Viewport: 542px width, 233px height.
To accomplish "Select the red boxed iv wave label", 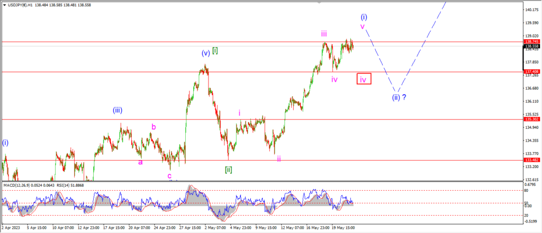I will tap(363, 79).
